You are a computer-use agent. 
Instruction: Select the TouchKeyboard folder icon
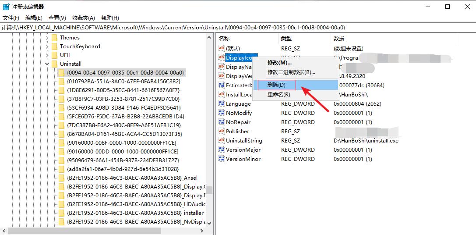click(x=55, y=46)
